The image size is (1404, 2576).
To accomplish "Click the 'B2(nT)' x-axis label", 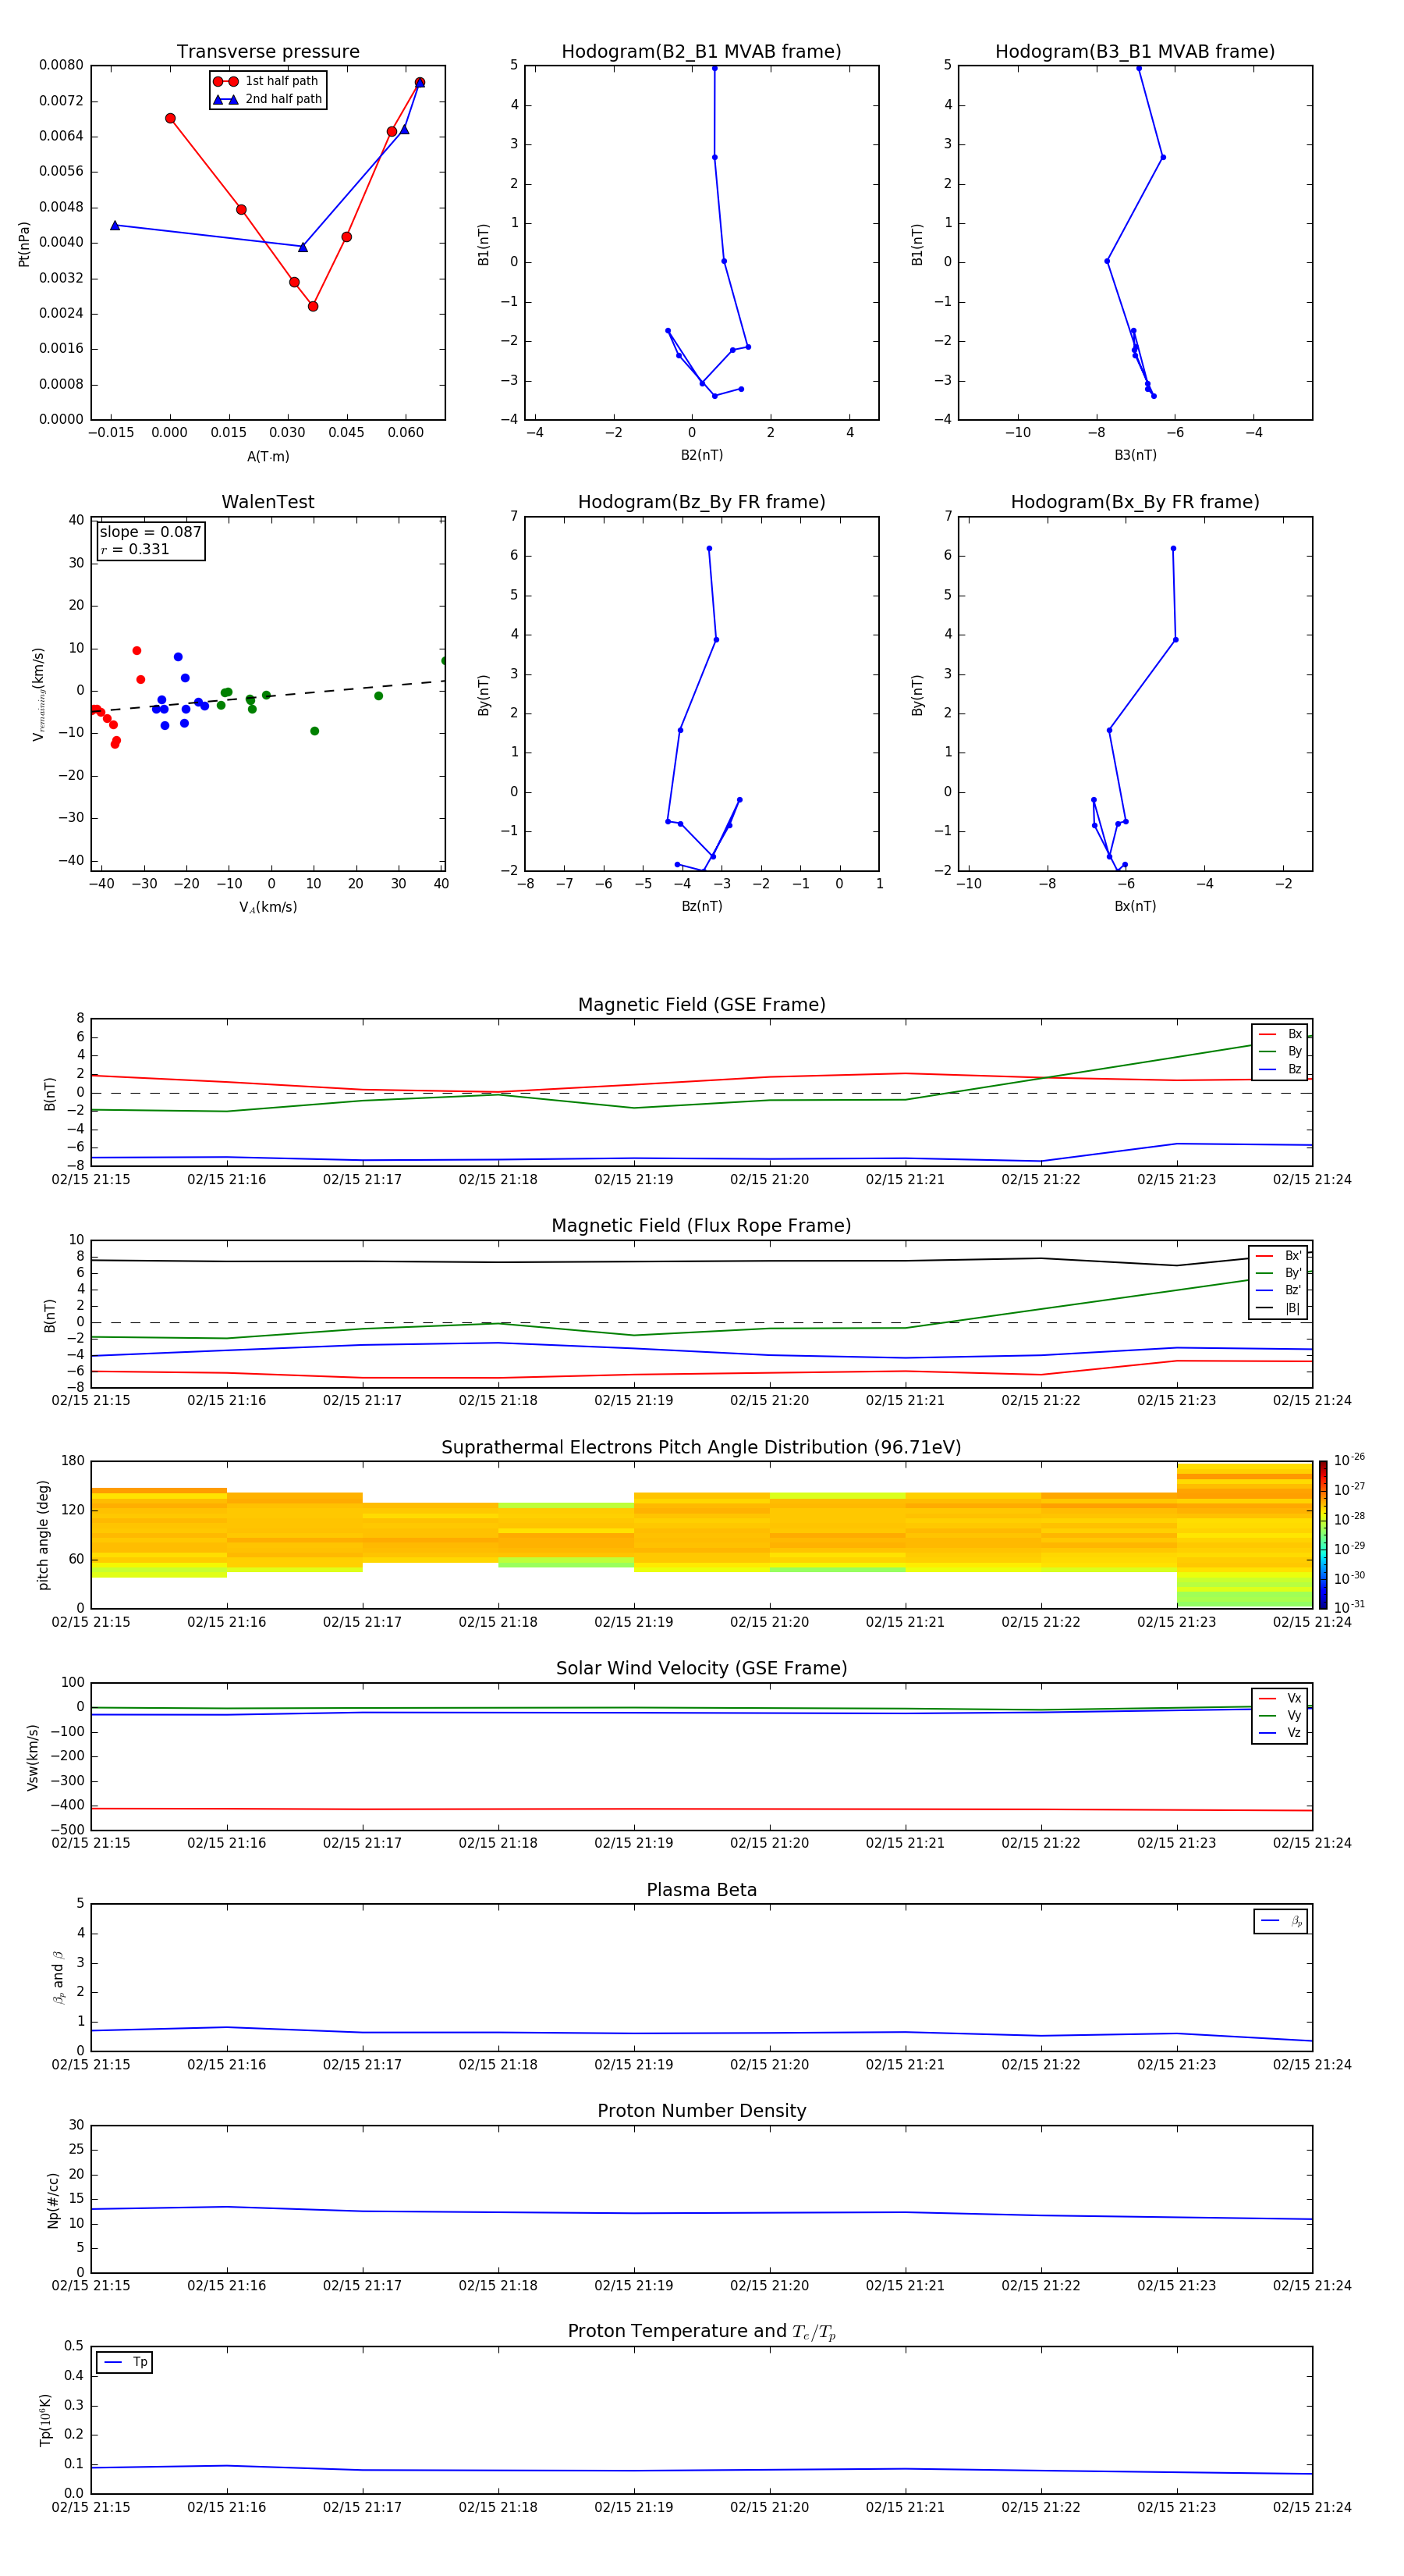I will point(701,455).
